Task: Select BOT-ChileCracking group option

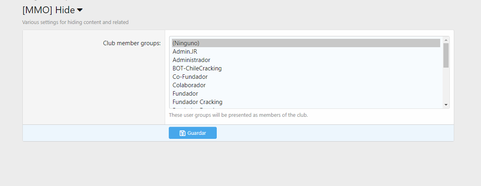Action: click(x=306, y=68)
